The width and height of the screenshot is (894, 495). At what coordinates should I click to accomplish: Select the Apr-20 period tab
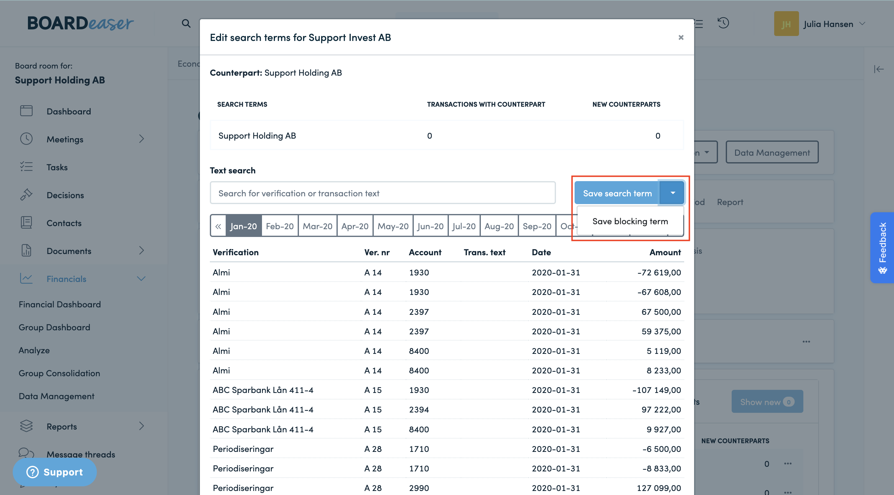pos(355,226)
